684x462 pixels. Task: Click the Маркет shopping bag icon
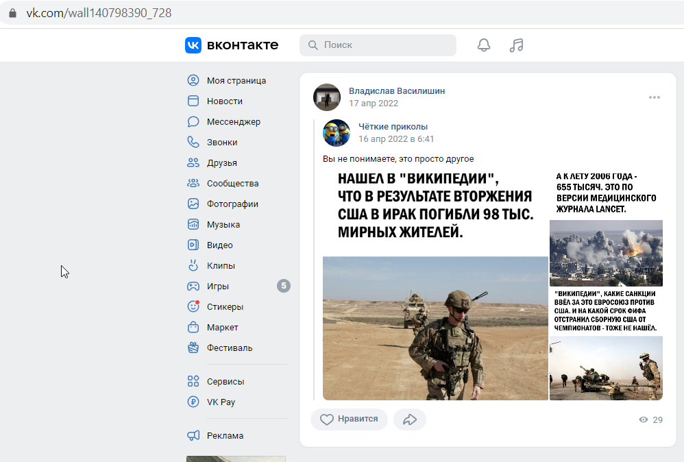[193, 327]
